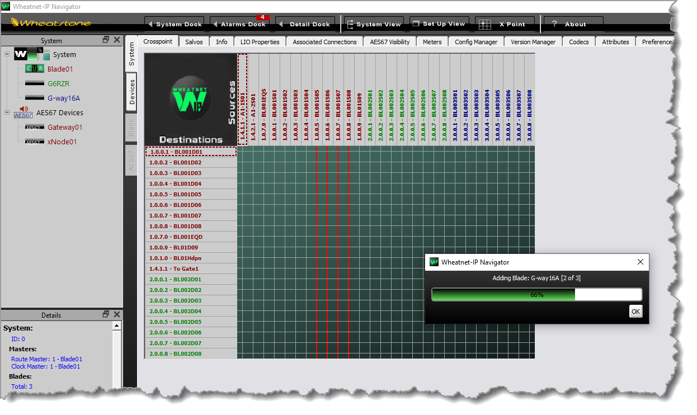The width and height of the screenshot is (697, 415).
Task: Collapse the System tree node
Action: (7, 54)
